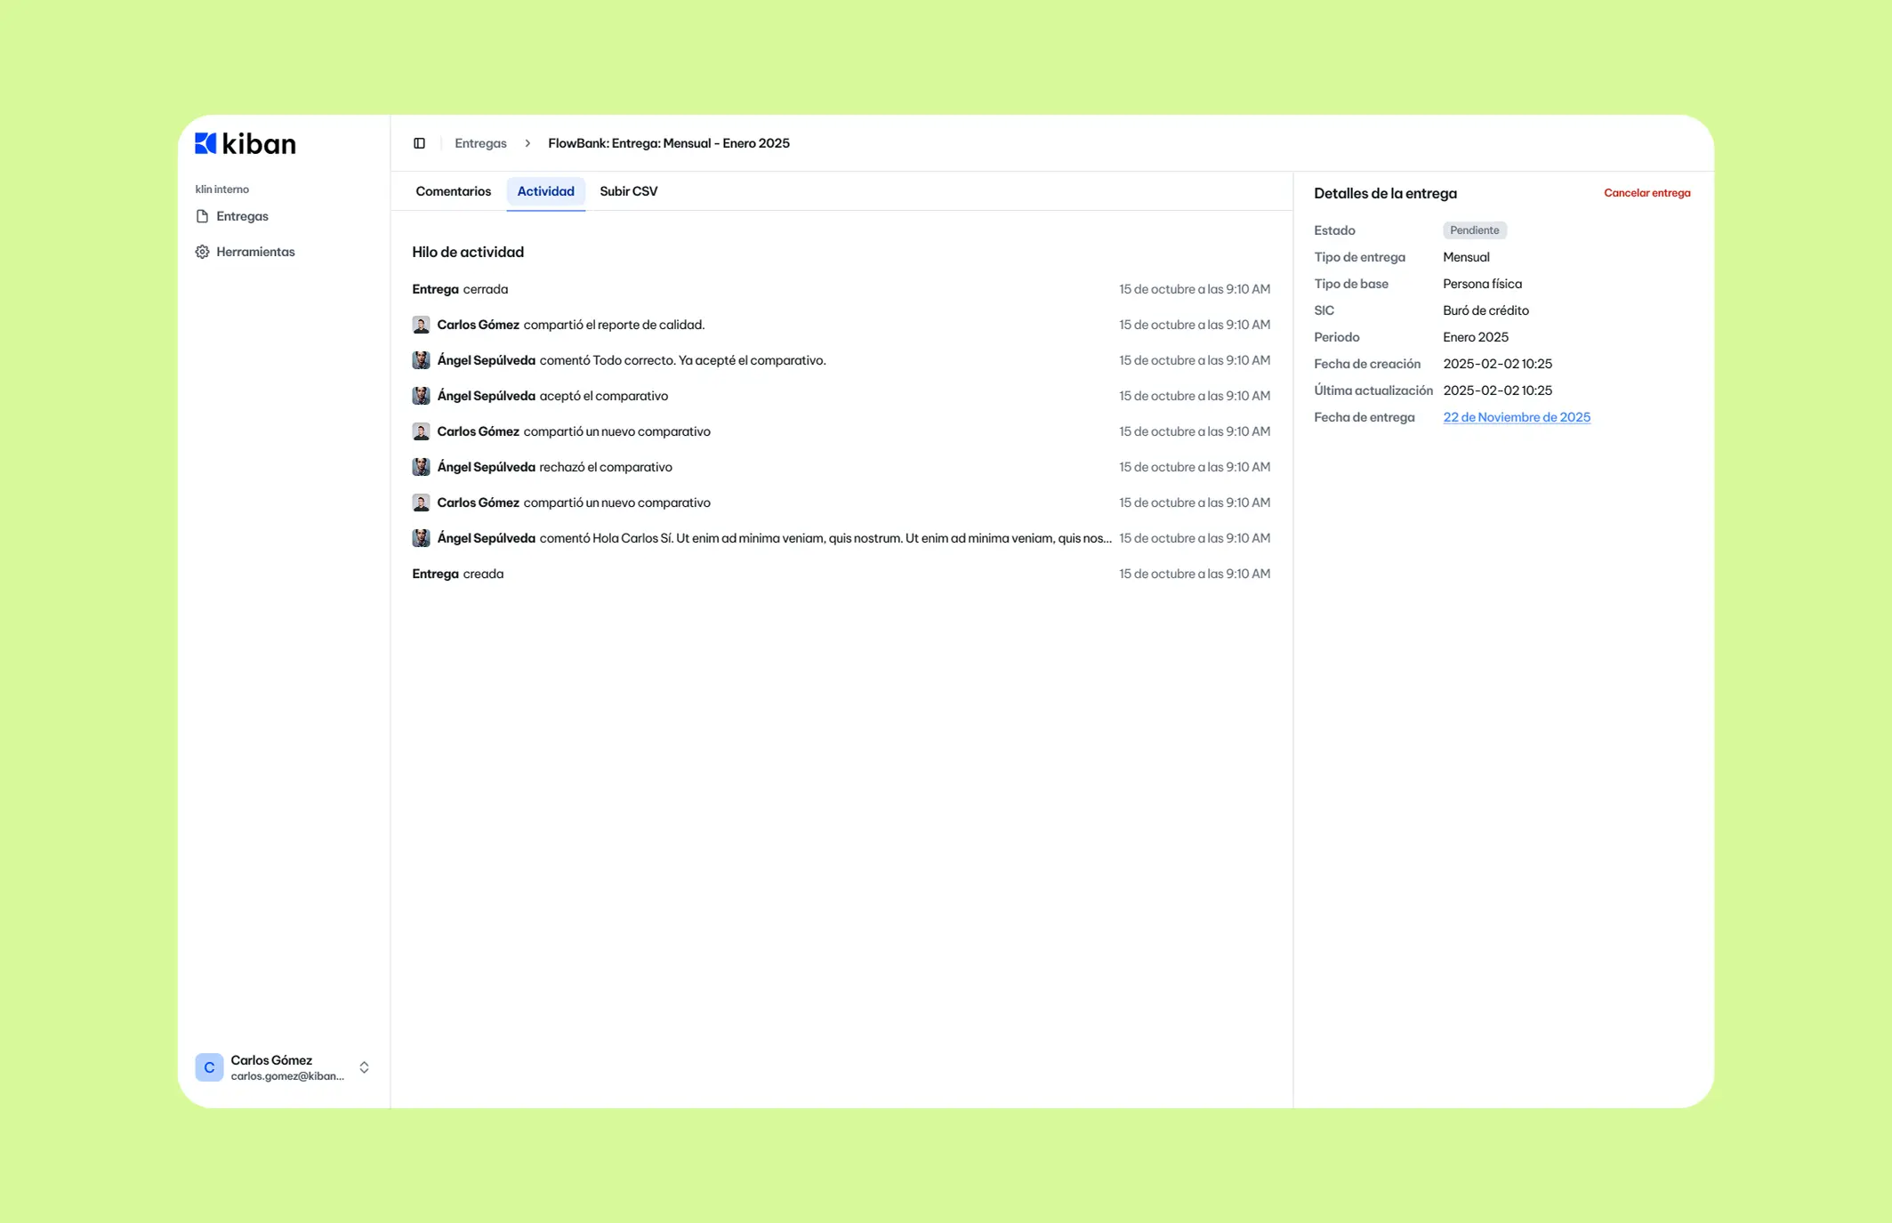Click Ángel Sepúlveda avatar on rechazó el comparativo row

pos(421,467)
